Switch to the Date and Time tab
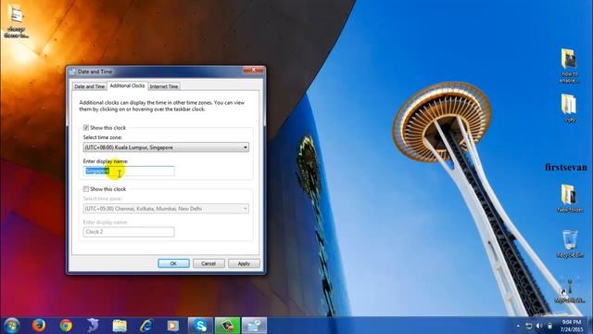The height and width of the screenshot is (334, 593). [90, 86]
